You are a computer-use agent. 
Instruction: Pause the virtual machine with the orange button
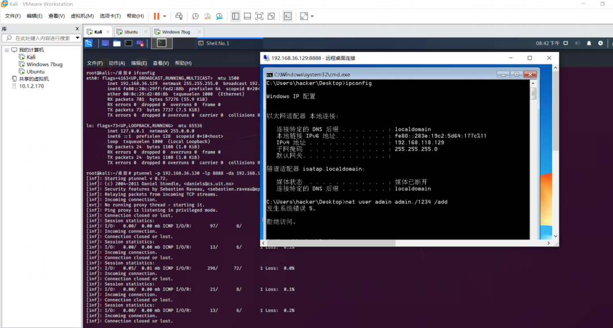click(x=157, y=16)
